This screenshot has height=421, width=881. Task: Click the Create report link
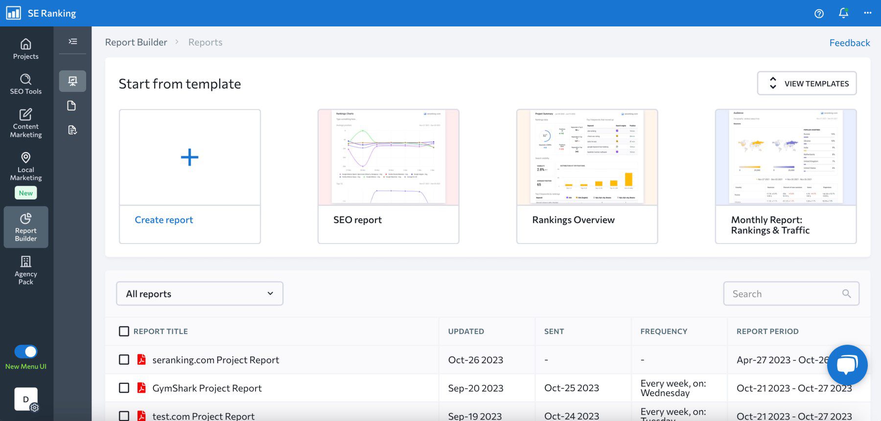click(164, 220)
